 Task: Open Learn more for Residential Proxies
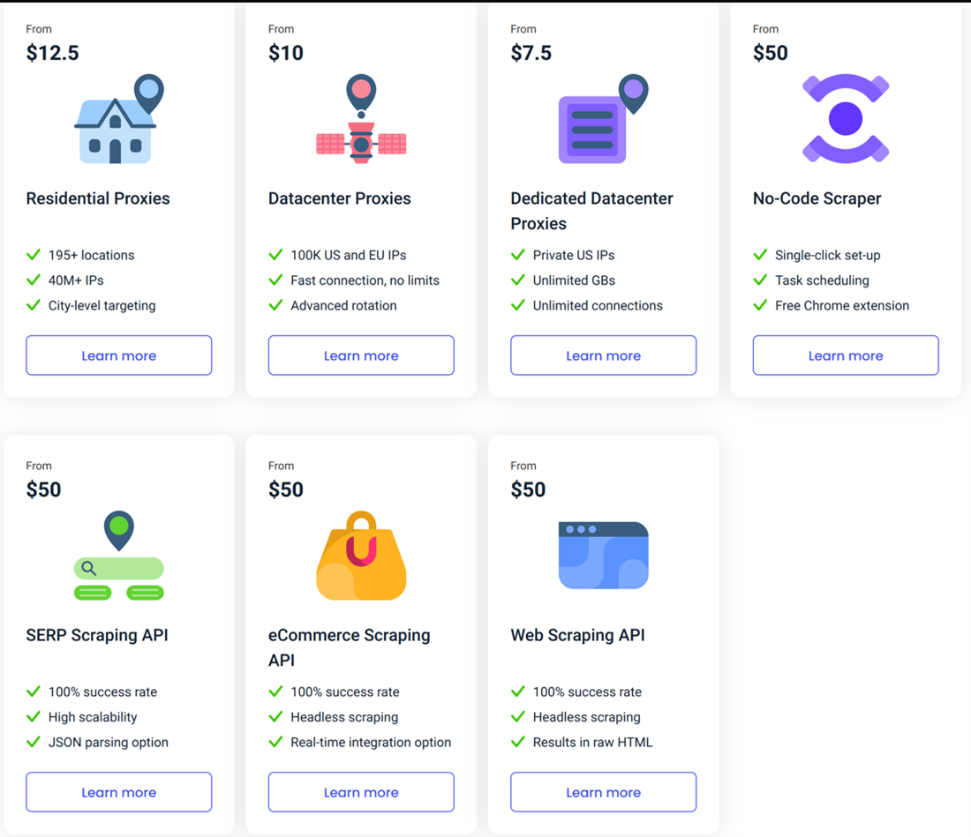pyautogui.click(x=118, y=355)
